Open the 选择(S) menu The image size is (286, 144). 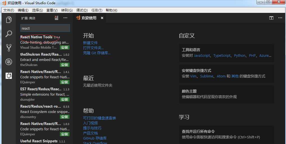coord(37,10)
